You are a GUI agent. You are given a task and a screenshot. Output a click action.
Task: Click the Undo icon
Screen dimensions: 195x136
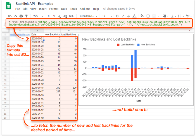click(x=10, y=16)
